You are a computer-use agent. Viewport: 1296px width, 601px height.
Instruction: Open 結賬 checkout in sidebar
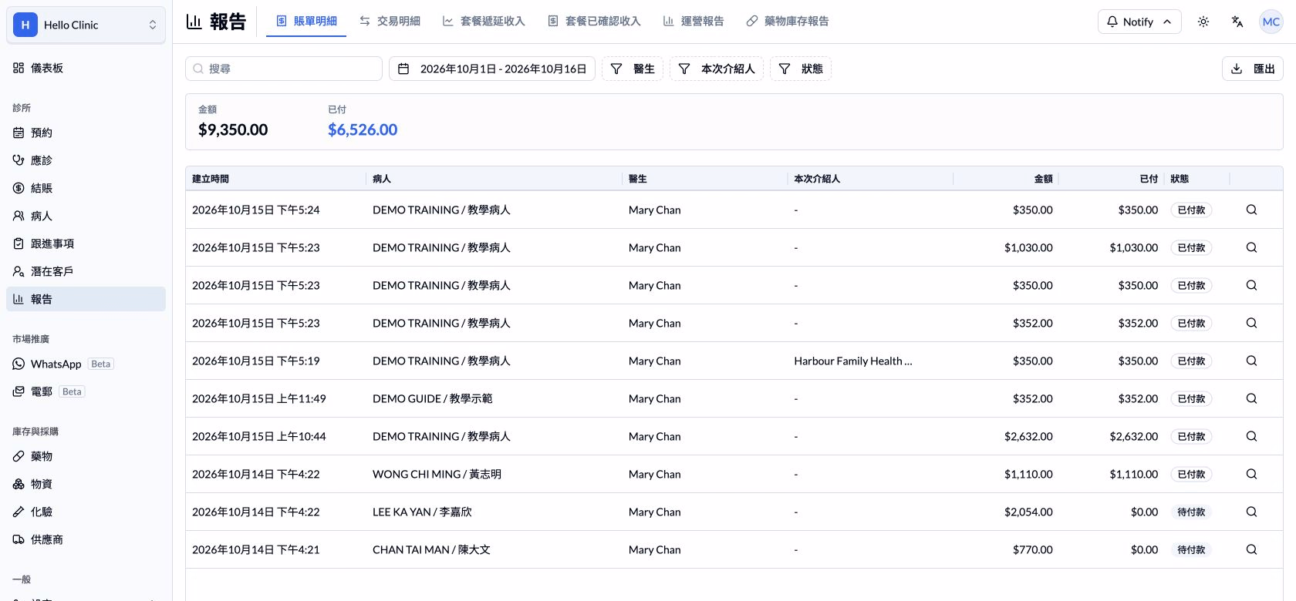pyautogui.click(x=86, y=188)
